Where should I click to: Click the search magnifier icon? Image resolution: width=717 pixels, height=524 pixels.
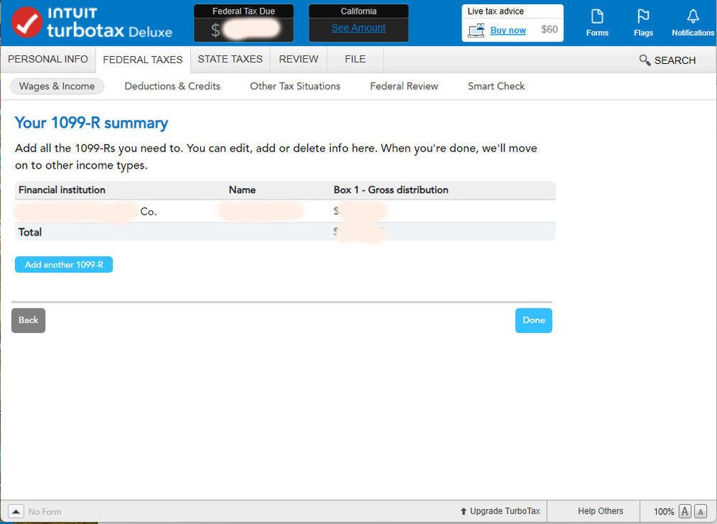pyautogui.click(x=645, y=60)
